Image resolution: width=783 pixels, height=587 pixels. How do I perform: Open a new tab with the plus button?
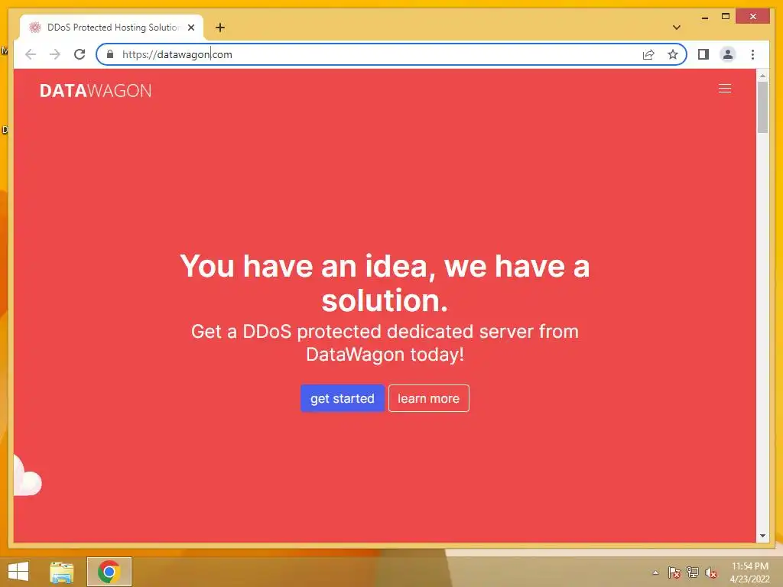220,28
